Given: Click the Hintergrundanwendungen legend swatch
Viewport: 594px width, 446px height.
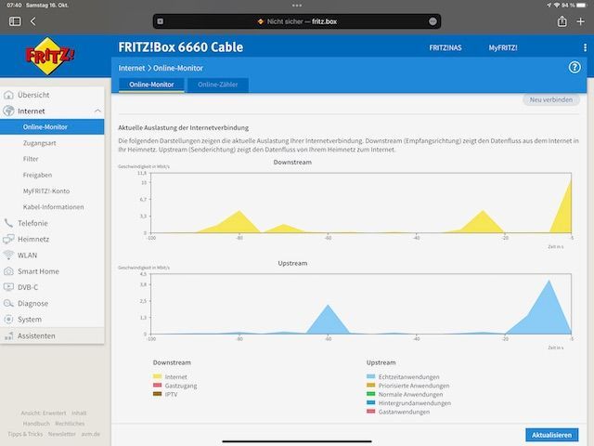Looking at the screenshot, I should 371,402.
